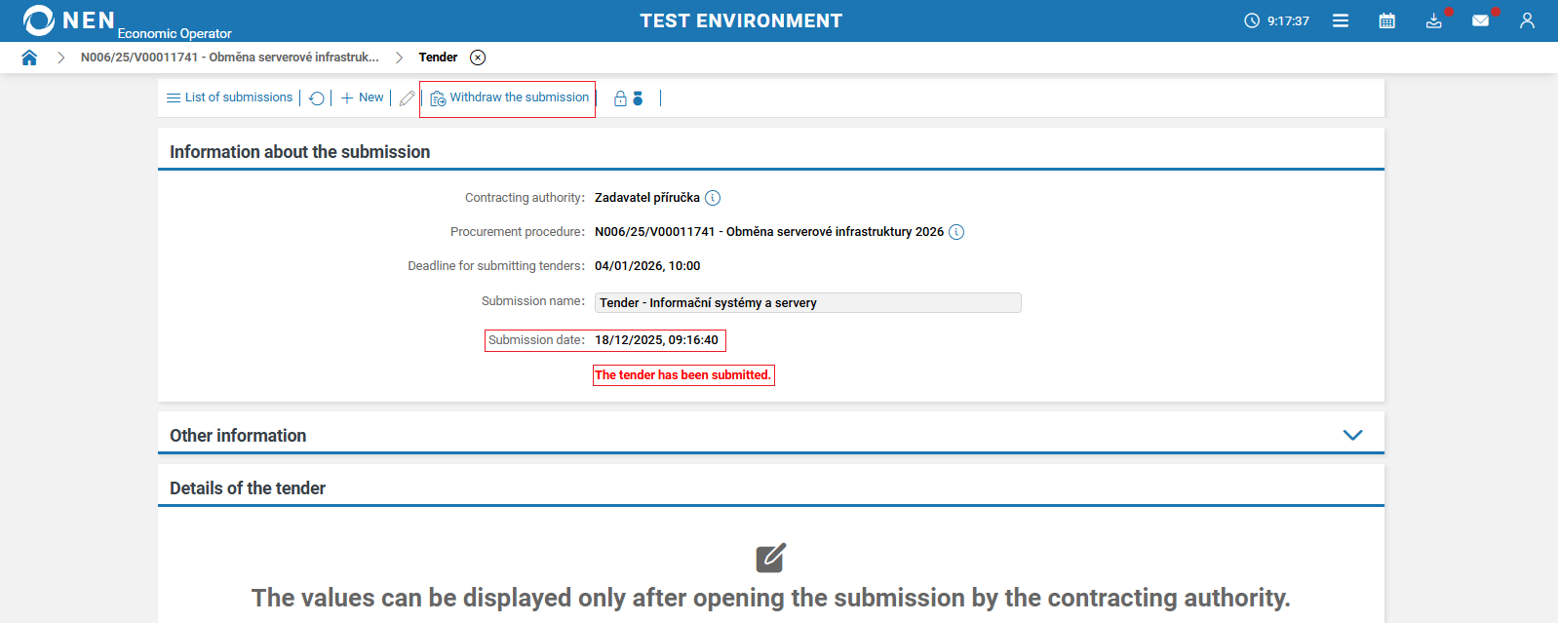Select the Tender breadcrumb item
Image resolution: width=1558 pixels, height=623 pixels.
click(438, 58)
